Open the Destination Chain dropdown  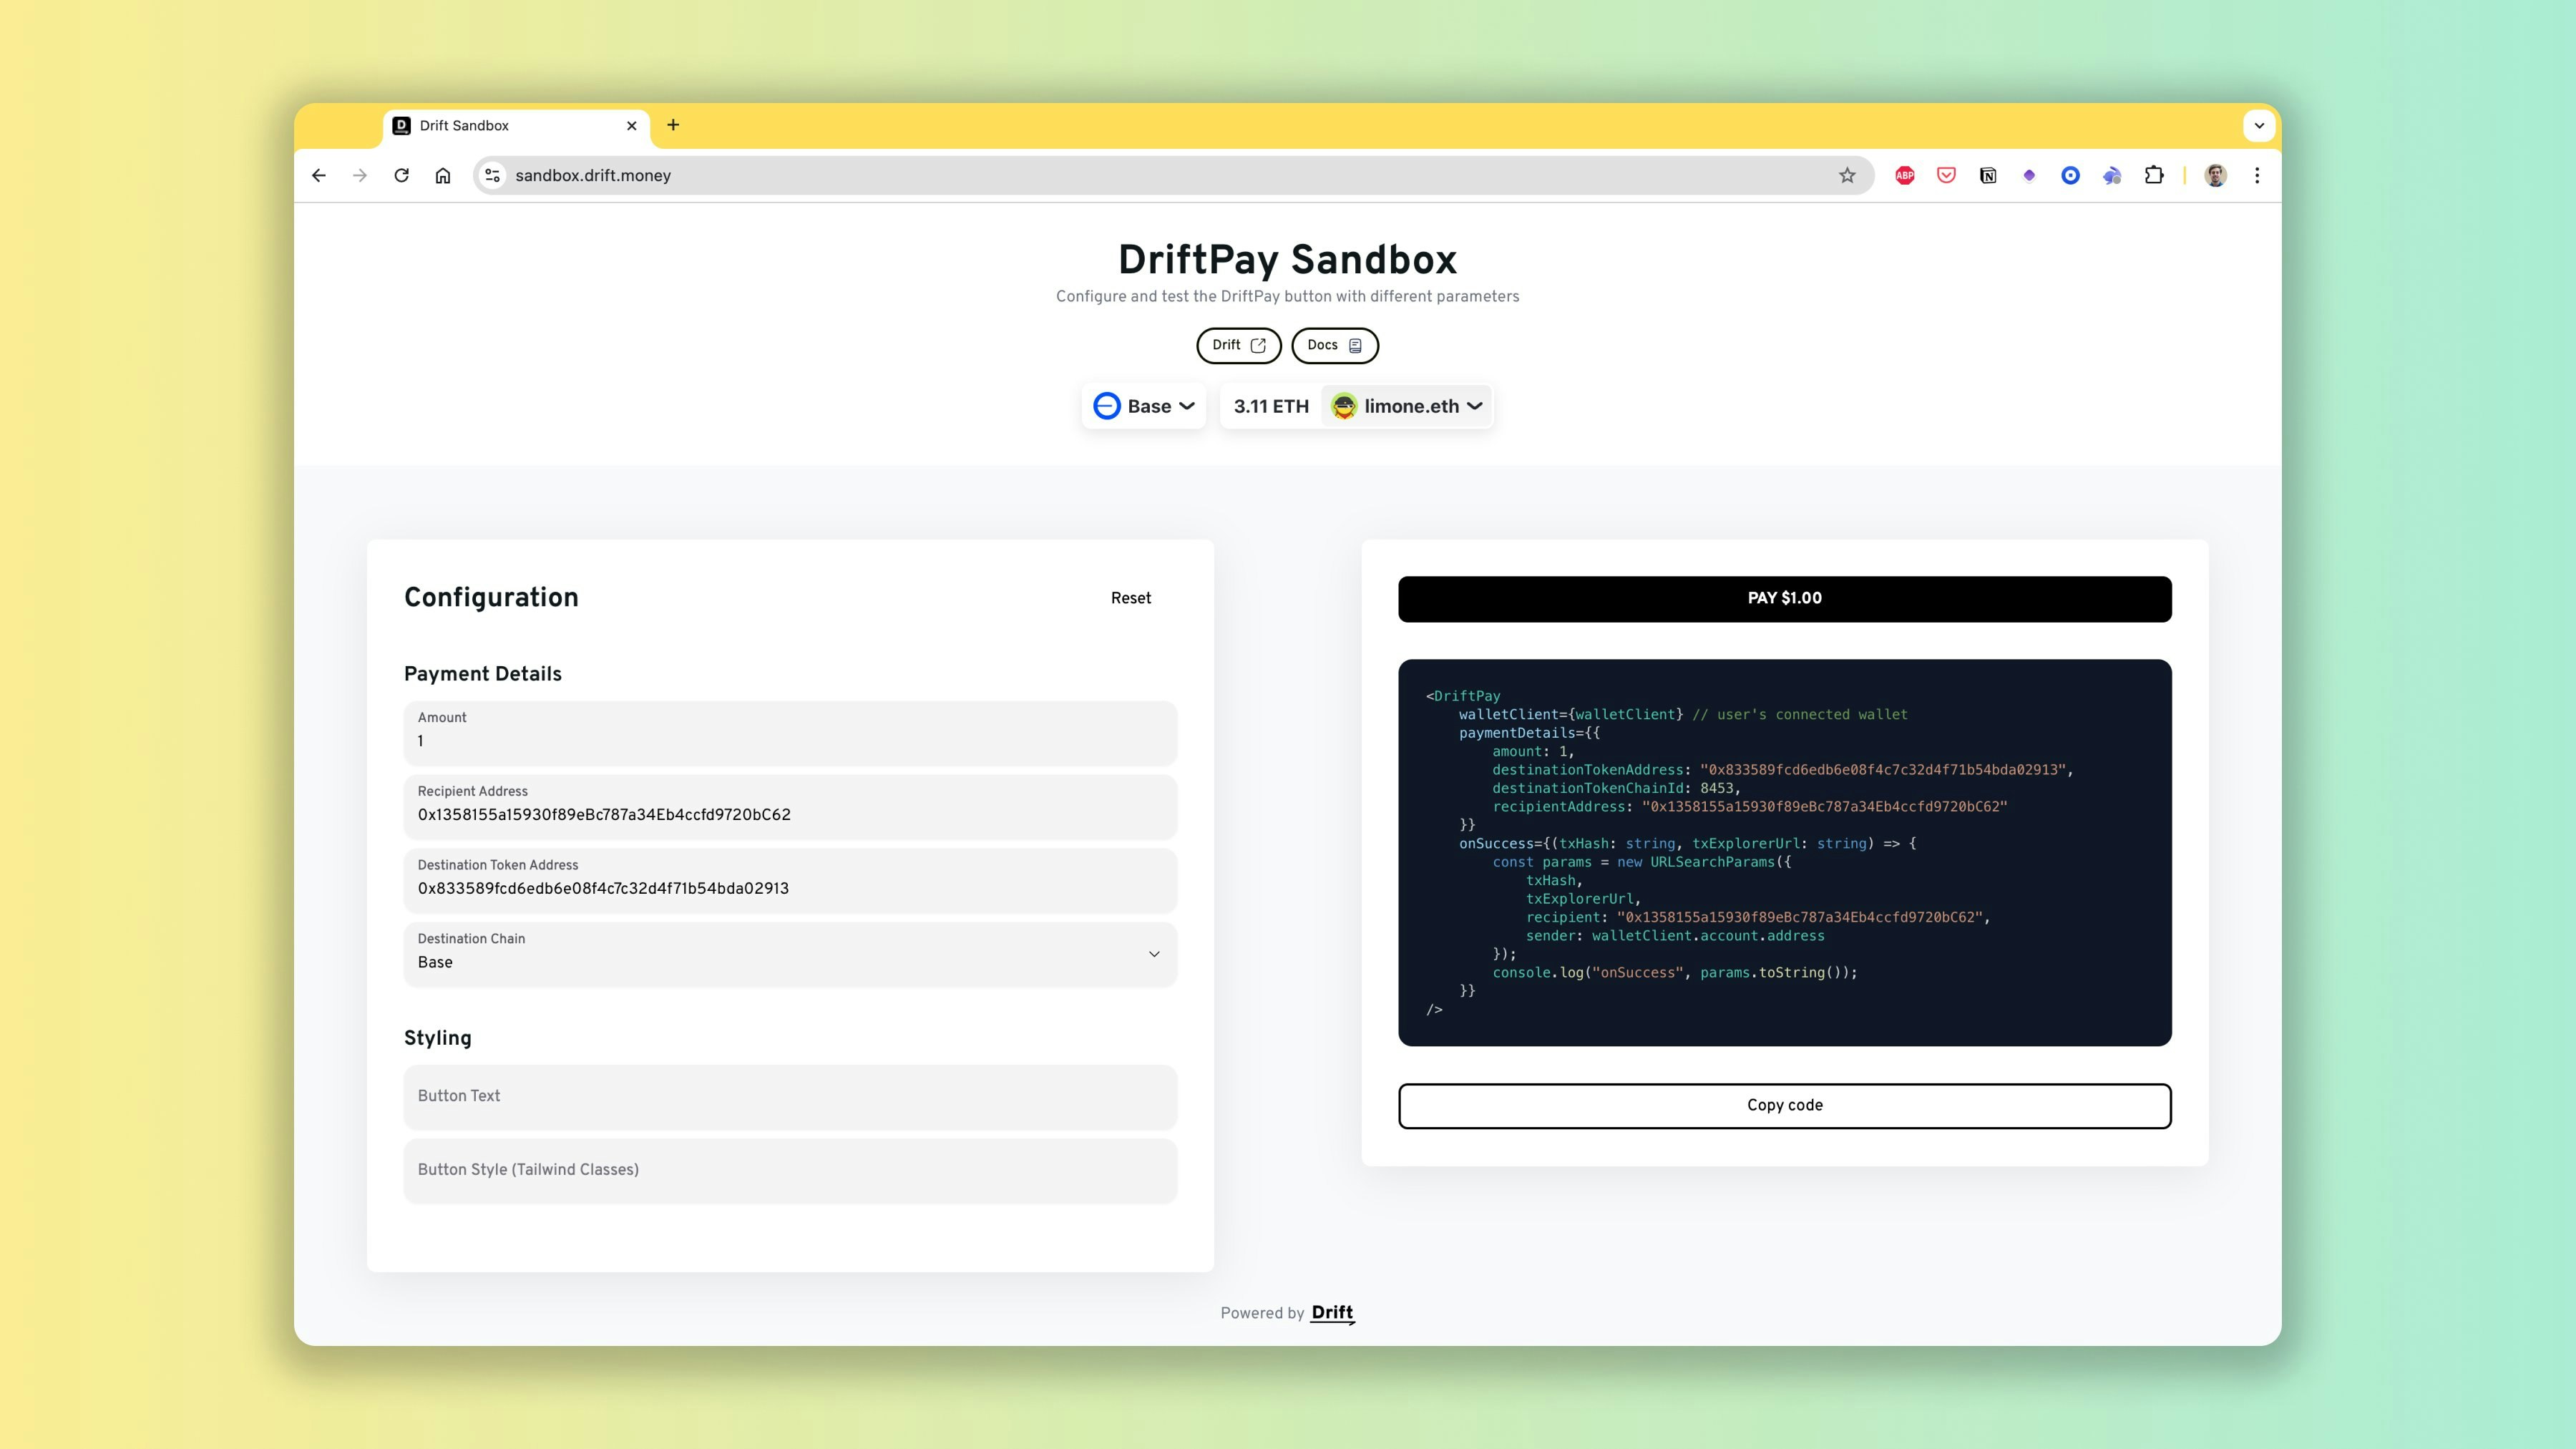[x=790, y=954]
